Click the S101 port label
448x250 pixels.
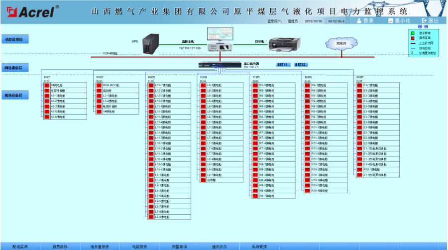47,82
